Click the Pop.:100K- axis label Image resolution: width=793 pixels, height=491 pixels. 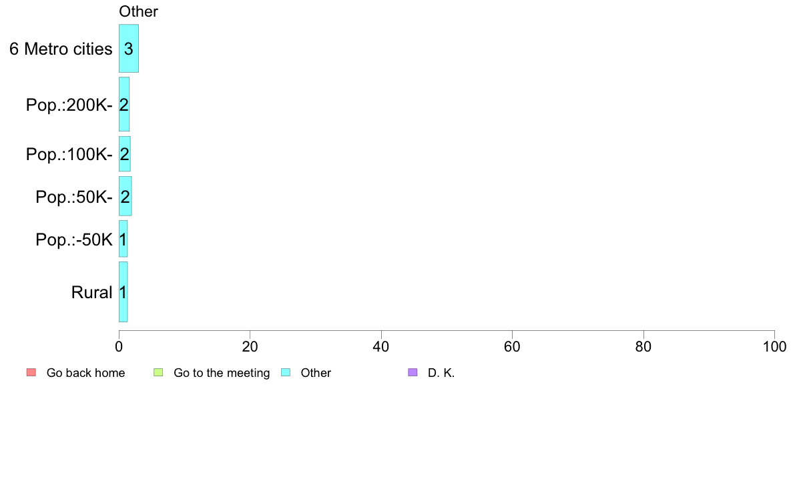pyautogui.click(x=69, y=154)
